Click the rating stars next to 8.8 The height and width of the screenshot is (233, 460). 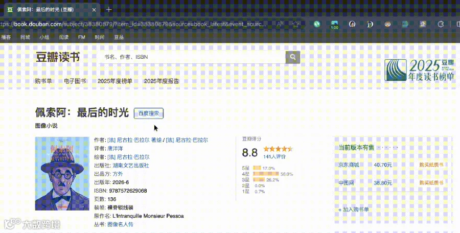coord(278,149)
